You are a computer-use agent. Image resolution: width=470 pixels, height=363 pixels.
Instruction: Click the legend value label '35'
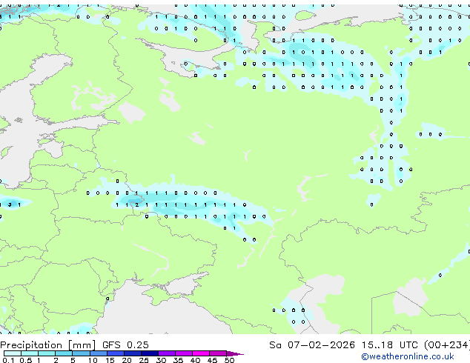pos(178,360)
